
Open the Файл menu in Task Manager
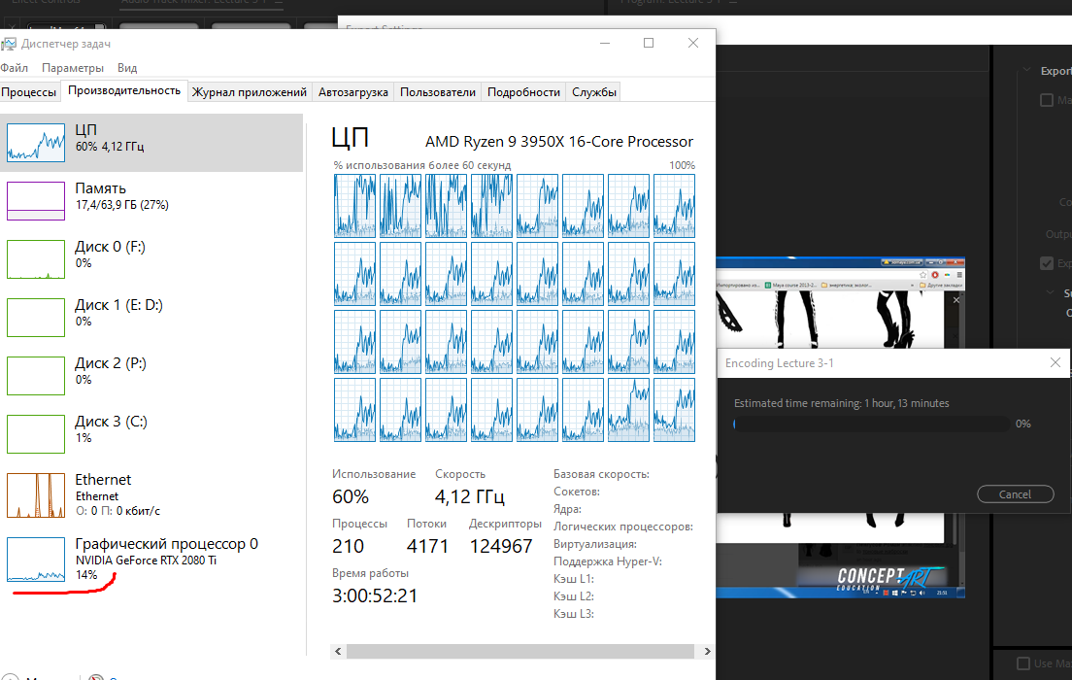(x=15, y=68)
